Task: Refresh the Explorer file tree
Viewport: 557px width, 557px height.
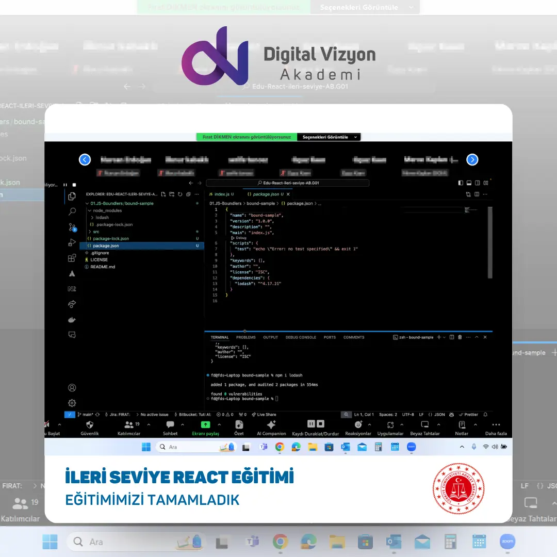Action: [180, 194]
